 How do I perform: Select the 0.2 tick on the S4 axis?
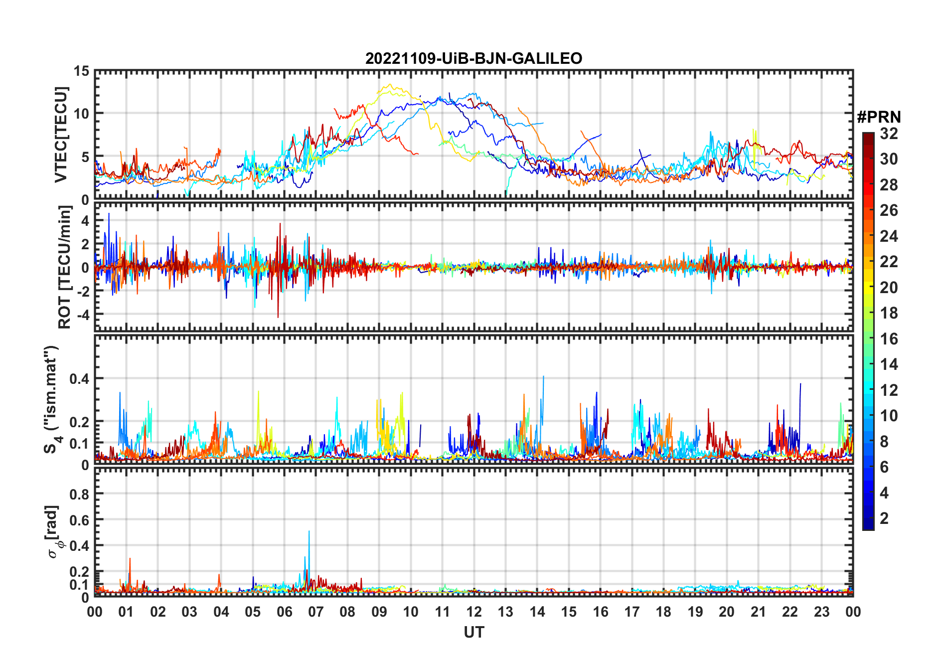[80, 422]
